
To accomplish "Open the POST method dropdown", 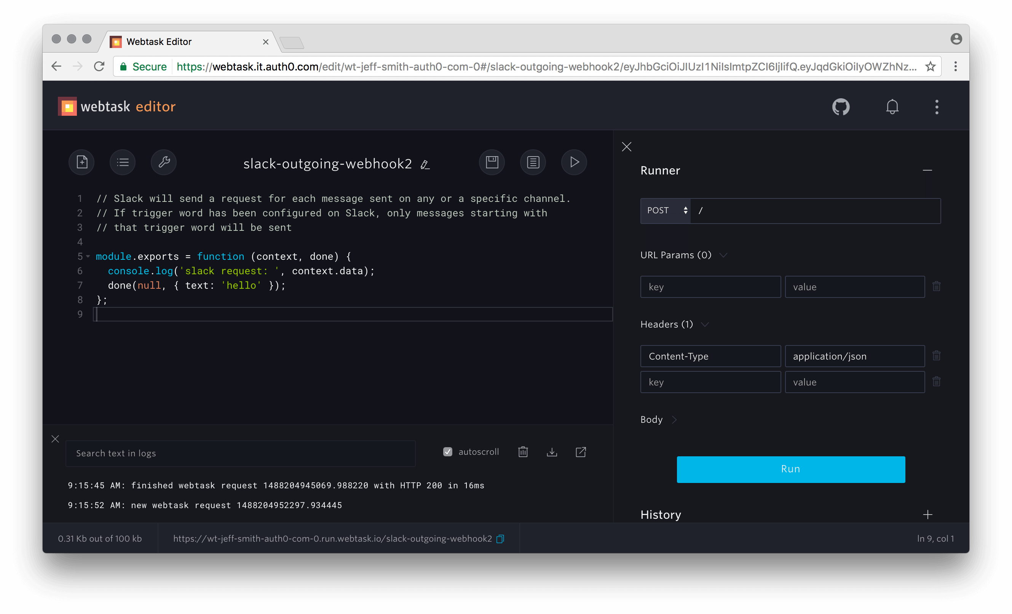I will pyautogui.click(x=666, y=211).
